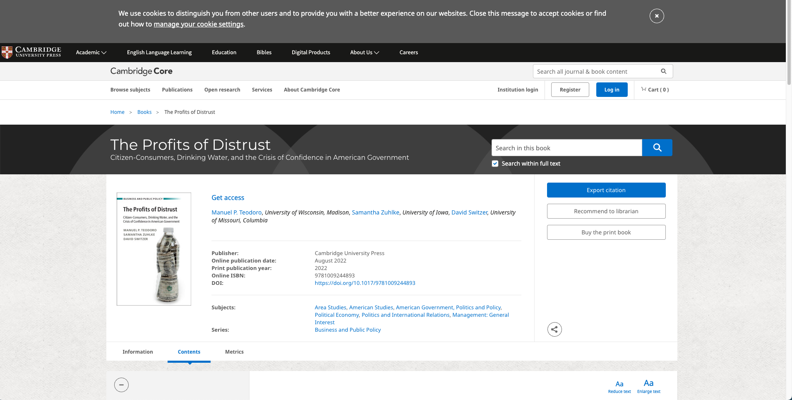Image resolution: width=792 pixels, height=400 pixels.
Task: Click the Search in this book field
Action: coord(566,148)
